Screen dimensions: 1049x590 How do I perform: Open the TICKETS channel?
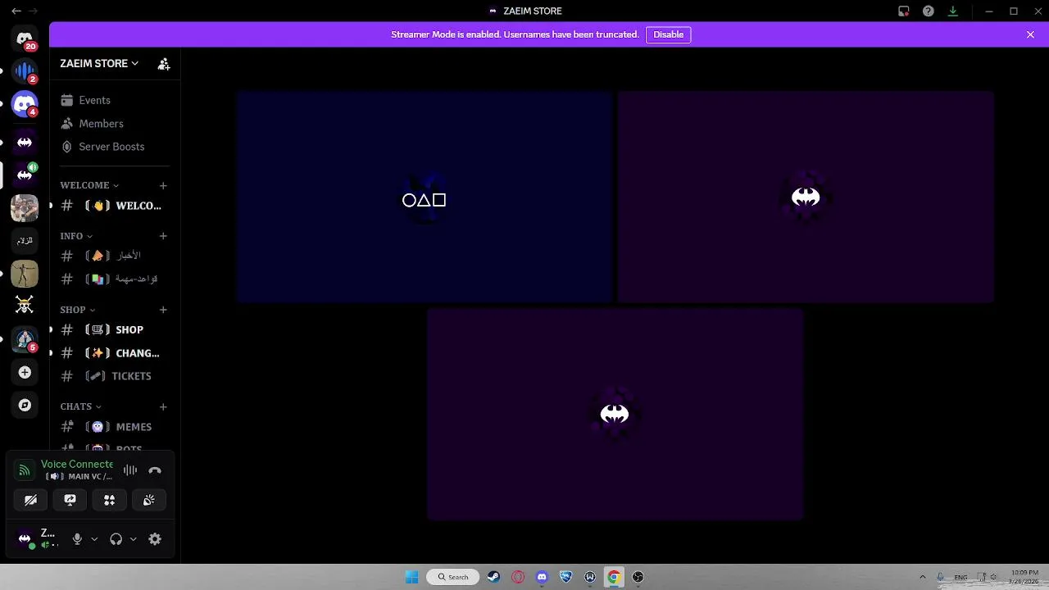point(113,376)
